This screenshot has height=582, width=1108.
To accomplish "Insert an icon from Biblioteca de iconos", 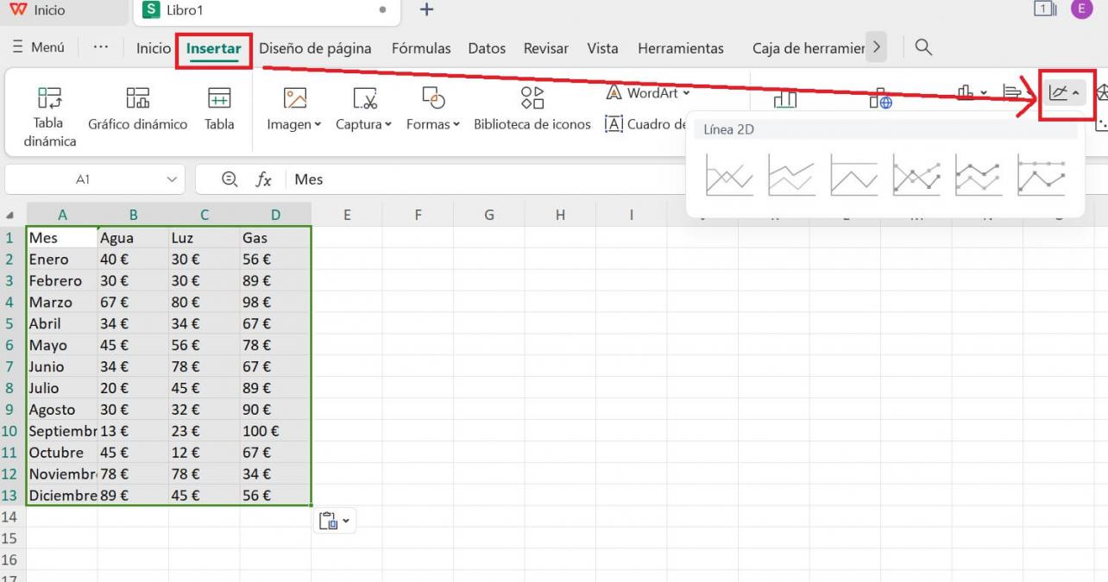I will [x=531, y=108].
